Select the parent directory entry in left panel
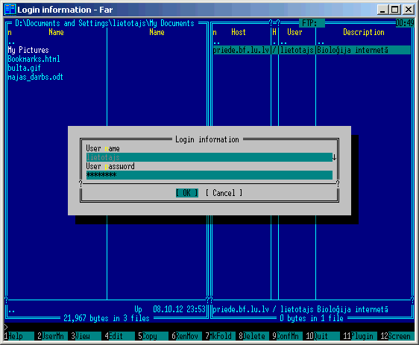Screen dimensions: 419x345 11,42
